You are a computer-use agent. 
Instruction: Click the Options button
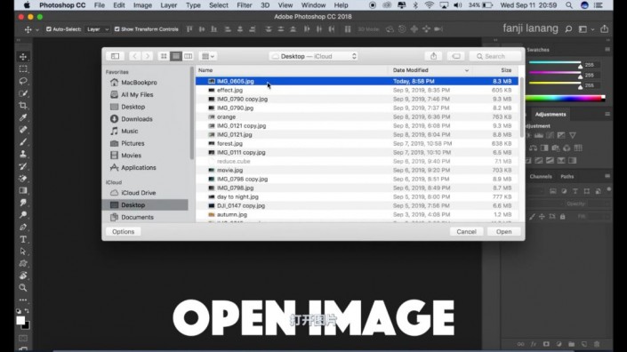click(x=123, y=232)
